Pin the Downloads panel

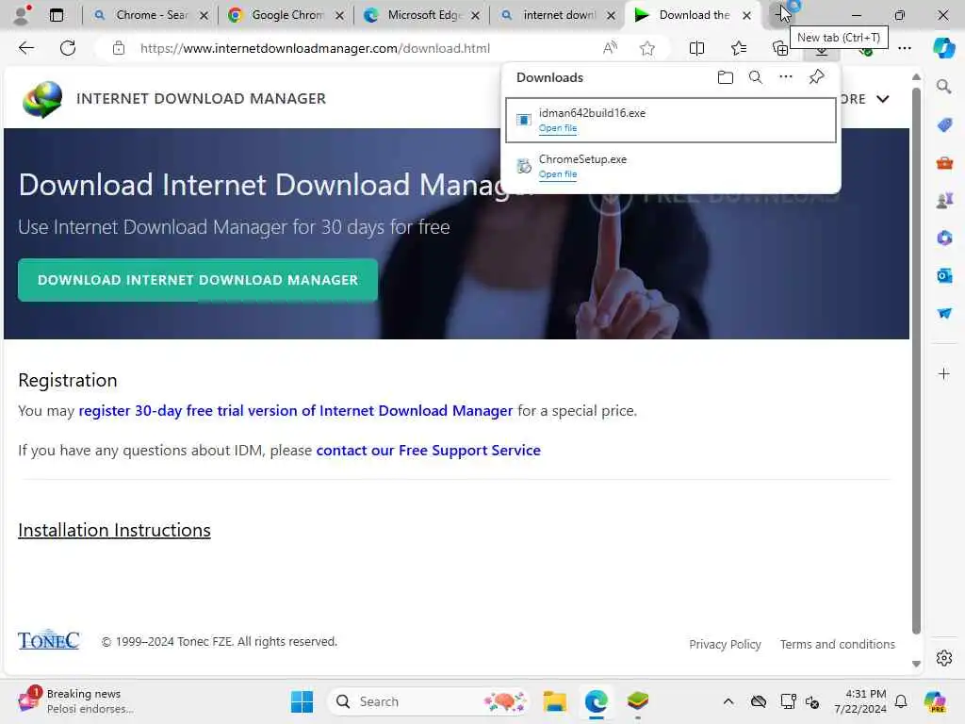click(816, 77)
